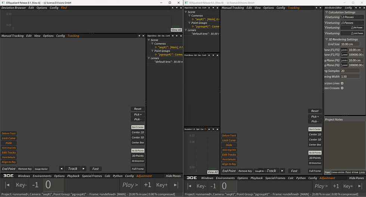
Task: Click right arrow of Manual Tracking pane, View B
Action: click(320, 8)
